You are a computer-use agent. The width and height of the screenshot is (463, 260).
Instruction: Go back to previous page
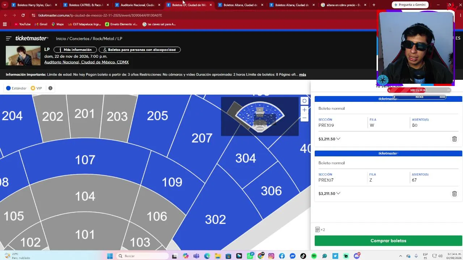(x=5, y=15)
